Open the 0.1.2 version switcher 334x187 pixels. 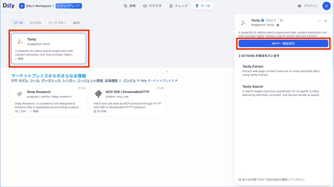tap(271, 20)
